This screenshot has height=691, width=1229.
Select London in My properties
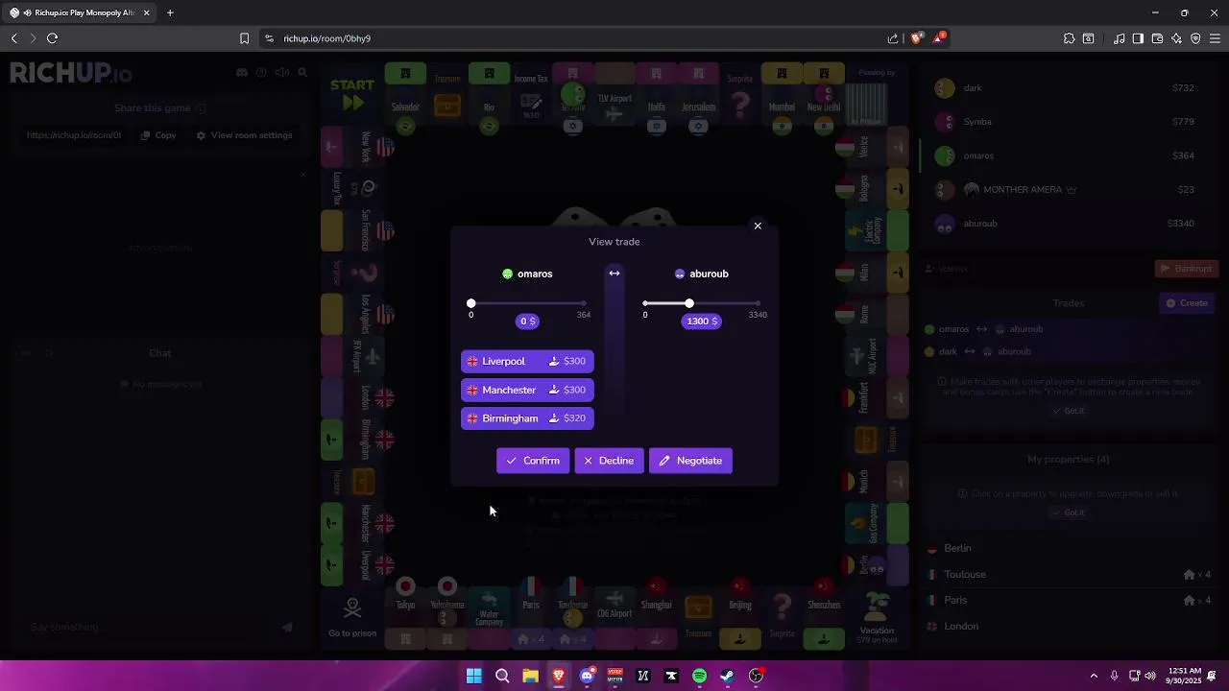click(x=1067, y=626)
